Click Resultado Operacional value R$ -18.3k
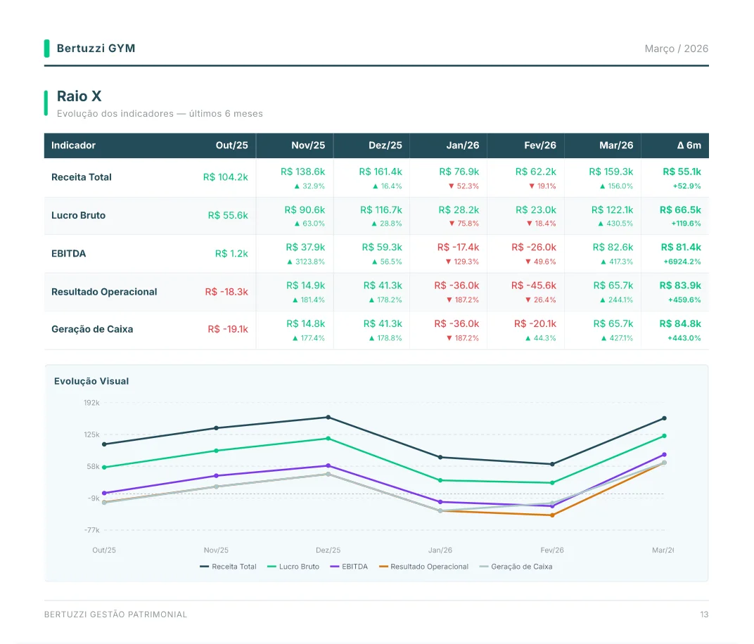 click(x=226, y=292)
